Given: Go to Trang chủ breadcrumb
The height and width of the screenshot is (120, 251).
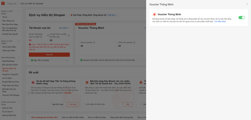Looking at the screenshot, I should pos(12,4).
